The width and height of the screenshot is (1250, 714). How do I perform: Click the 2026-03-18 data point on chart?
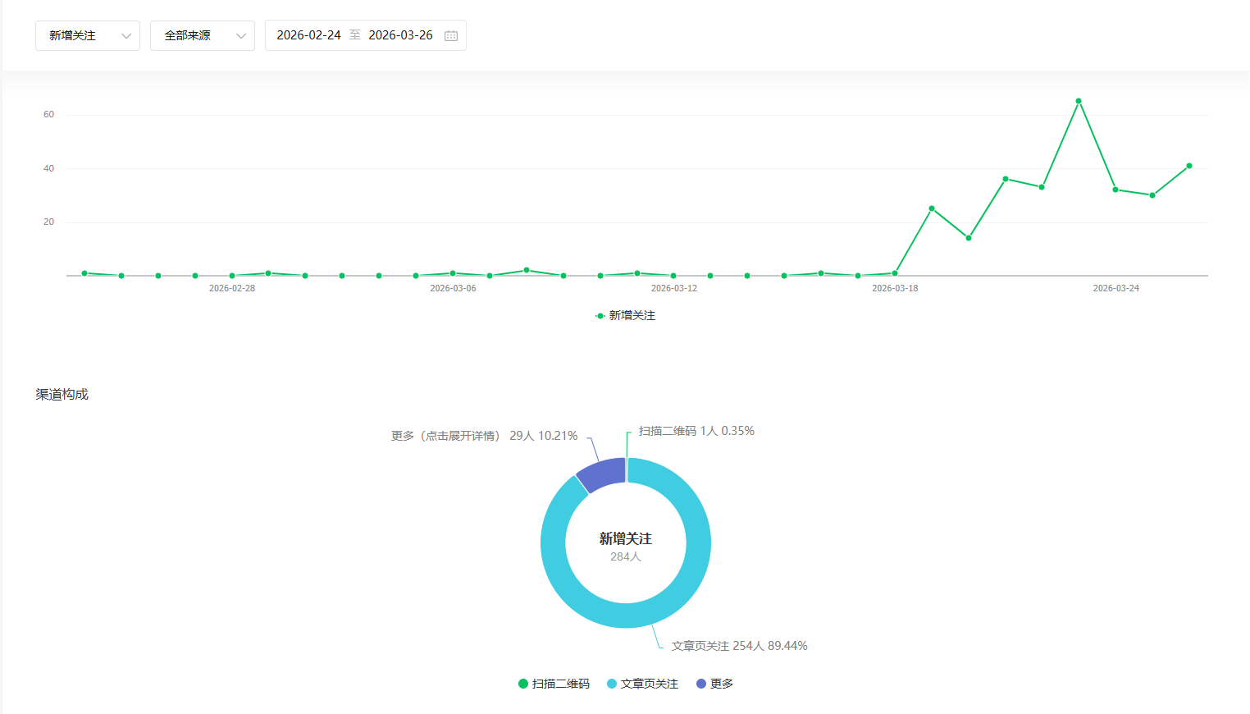pyautogui.click(x=895, y=273)
